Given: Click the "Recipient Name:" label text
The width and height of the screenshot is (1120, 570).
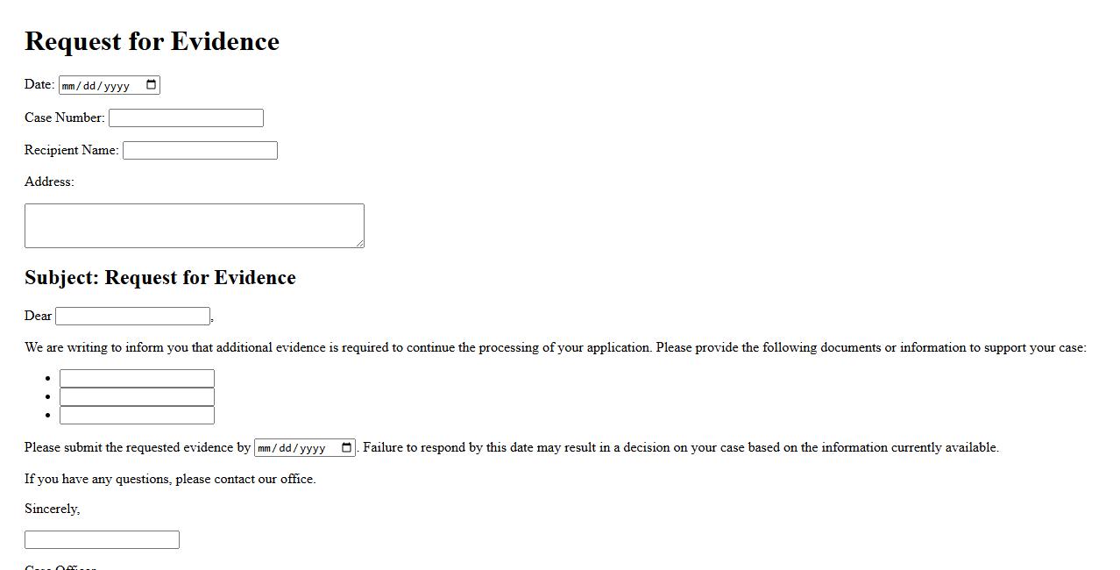Looking at the screenshot, I should [71, 150].
